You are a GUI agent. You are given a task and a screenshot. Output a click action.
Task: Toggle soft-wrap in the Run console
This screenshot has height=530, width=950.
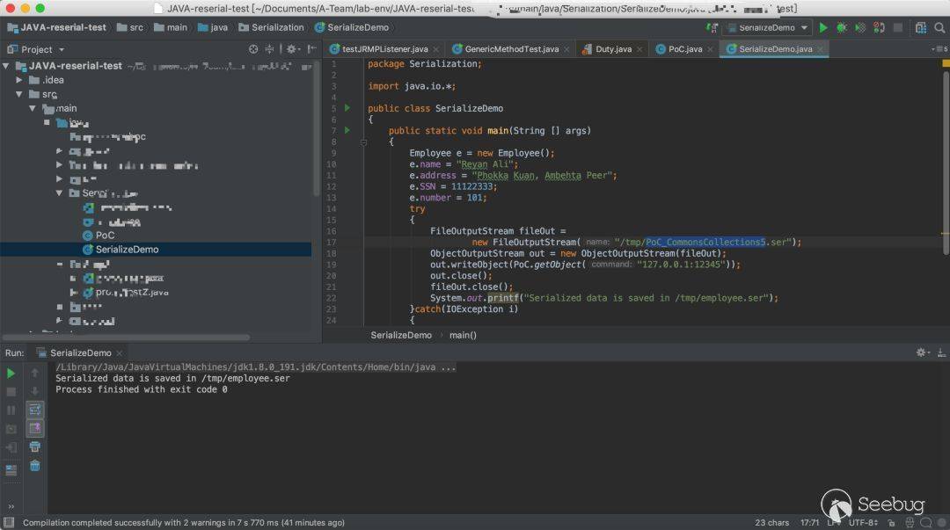(35, 410)
